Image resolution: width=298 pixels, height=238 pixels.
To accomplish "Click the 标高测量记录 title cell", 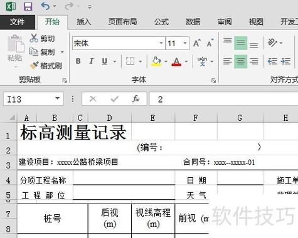I will (x=74, y=132).
